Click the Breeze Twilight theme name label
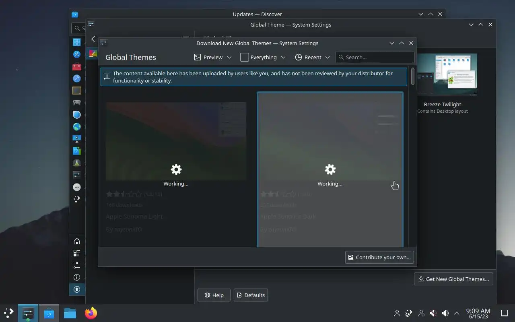Viewport: 515px width, 322px height. click(443, 104)
